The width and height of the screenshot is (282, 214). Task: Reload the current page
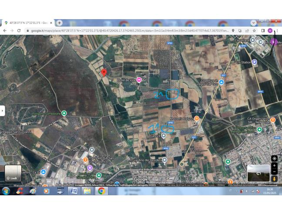[x=19, y=30]
